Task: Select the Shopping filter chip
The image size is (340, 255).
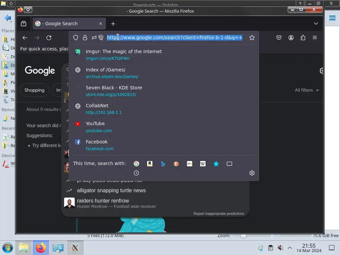Action: (35, 90)
